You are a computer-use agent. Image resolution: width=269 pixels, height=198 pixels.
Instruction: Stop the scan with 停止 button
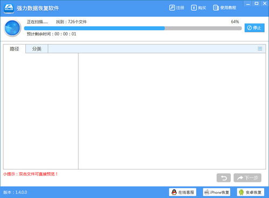[x=254, y=28]
